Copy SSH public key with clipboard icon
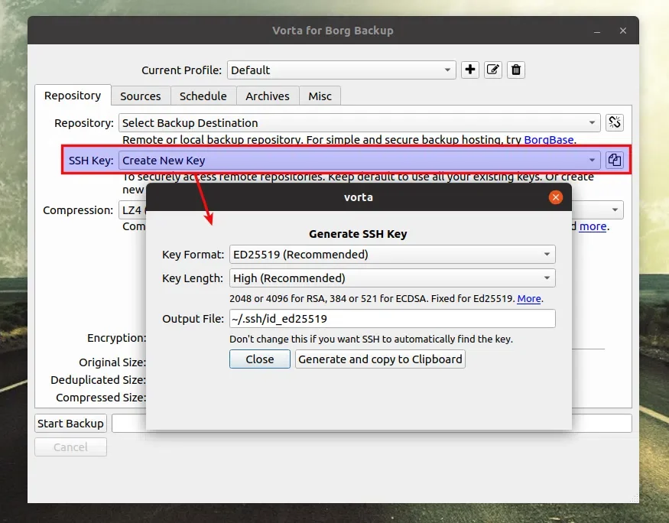The width and height of the screenshot is (669, 523). (x=615, y=160)
